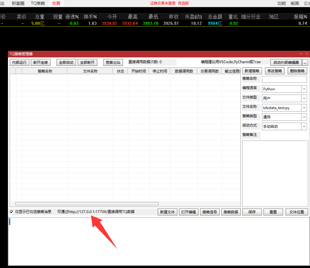Viewport: 310px width, 268px height.
Task: Add a strategy with 新增策略
Action: pos(252,71)
